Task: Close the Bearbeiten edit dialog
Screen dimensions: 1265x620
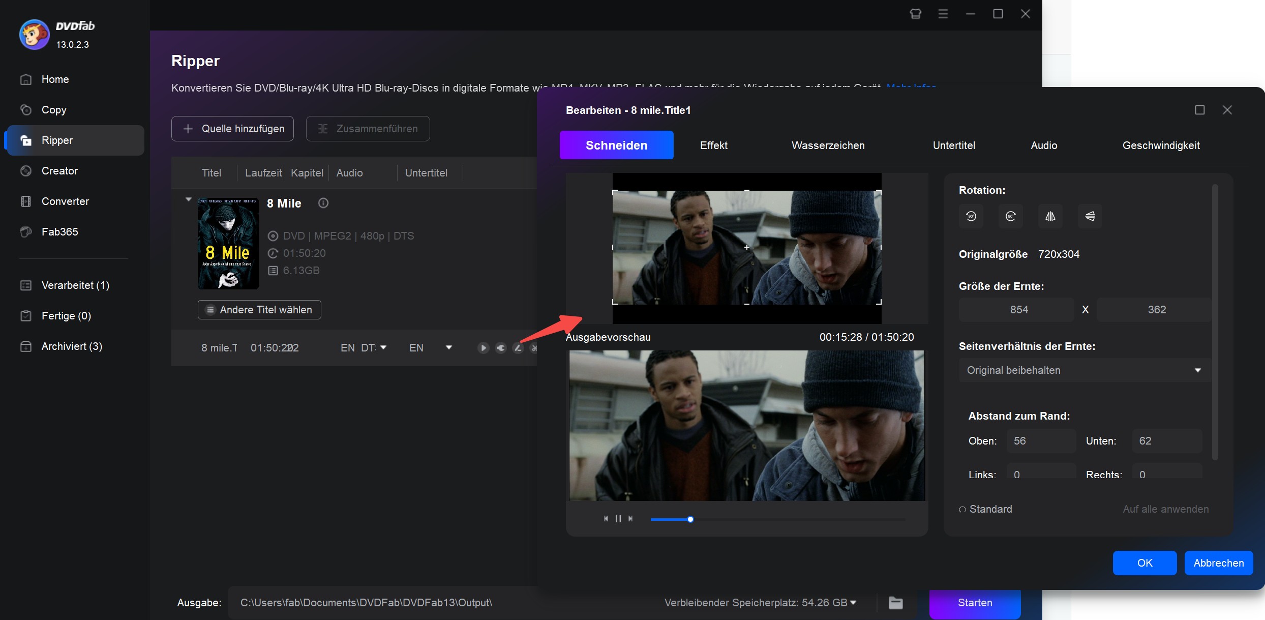Action: (x=1227, y=110)
